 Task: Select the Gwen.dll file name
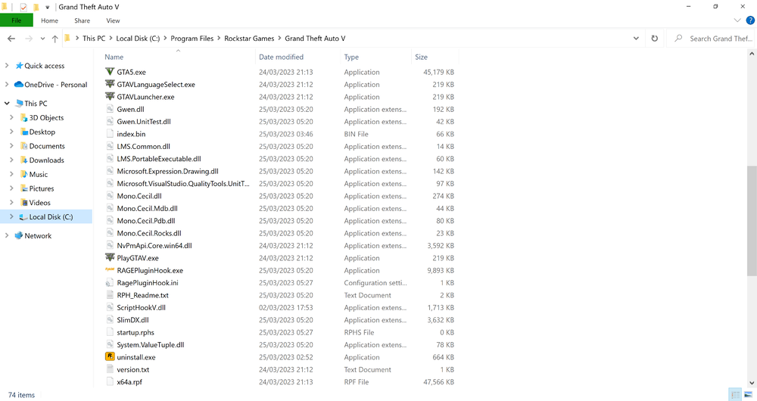[130, 109]
